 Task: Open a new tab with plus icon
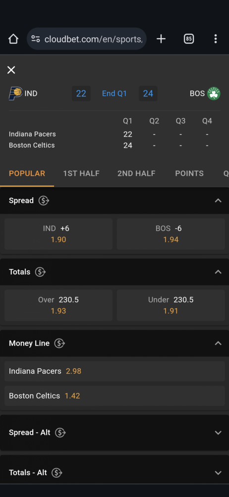pyautogui.click(x=161, y=39)
